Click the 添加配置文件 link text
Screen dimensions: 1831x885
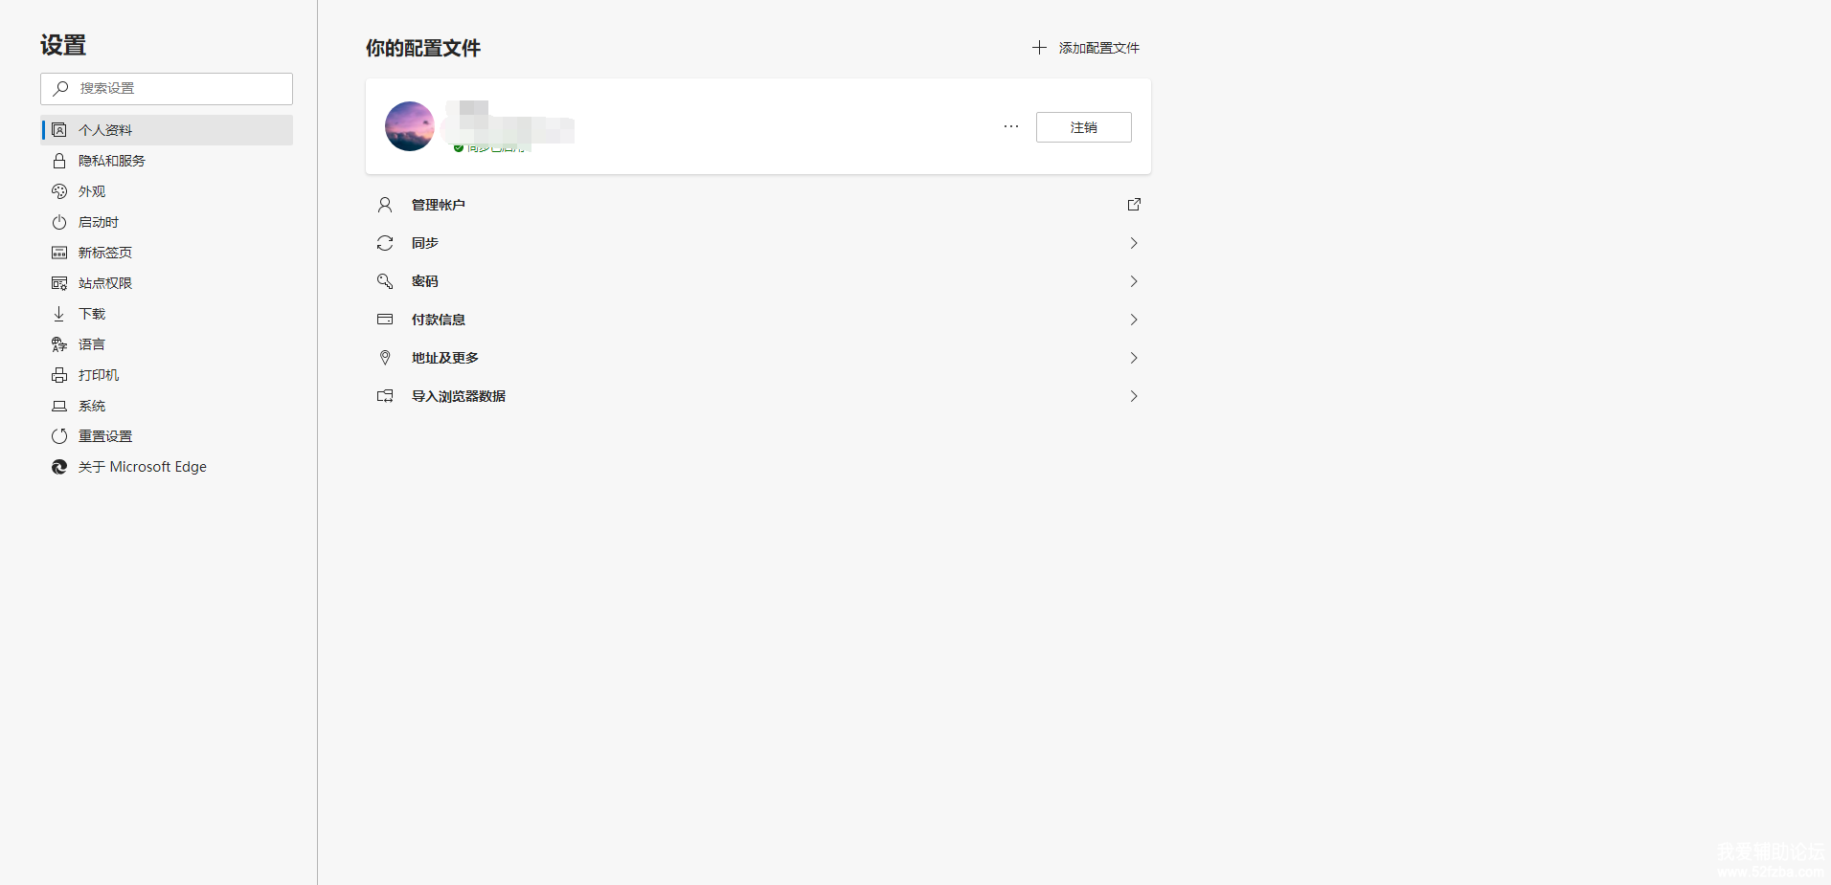pyautogui.click(x=1098, y=48)
